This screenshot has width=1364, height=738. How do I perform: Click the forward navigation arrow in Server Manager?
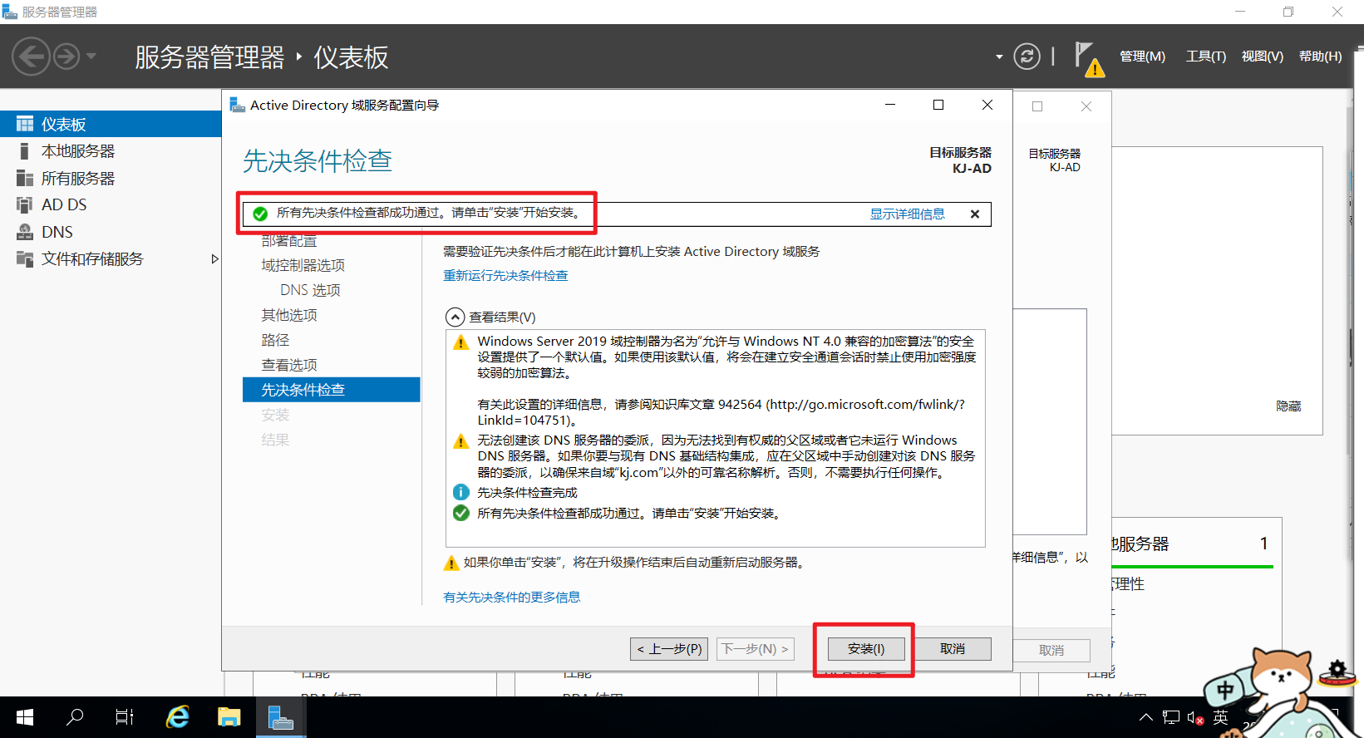click(x=66, y=57)
